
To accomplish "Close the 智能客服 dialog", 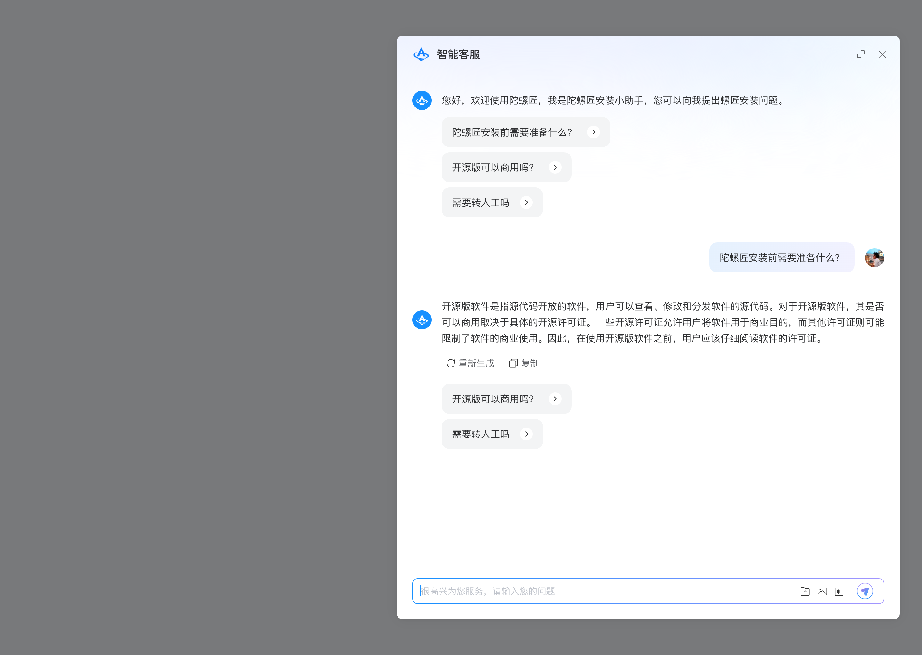I will (x=882, y=54).
